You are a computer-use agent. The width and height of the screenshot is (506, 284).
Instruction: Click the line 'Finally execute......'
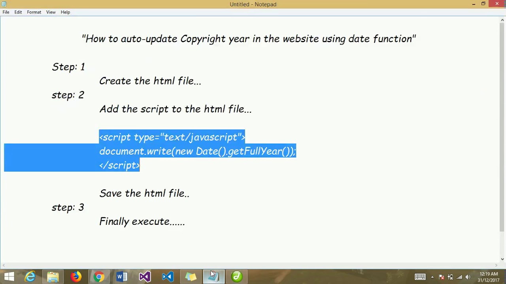click(x=142, y=221)
